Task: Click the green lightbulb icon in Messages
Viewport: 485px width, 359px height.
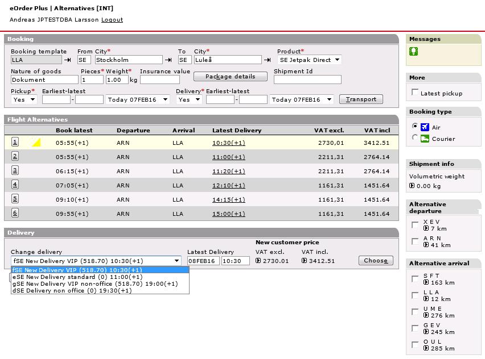Action: 413,51
